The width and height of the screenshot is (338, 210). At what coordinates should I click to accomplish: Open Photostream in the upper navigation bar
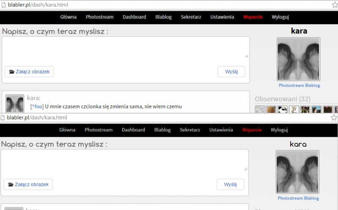(x=100, y=17)
